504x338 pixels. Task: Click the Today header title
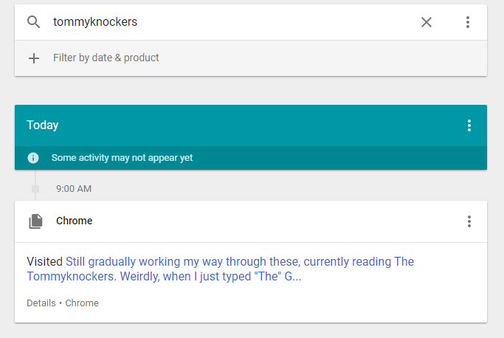(42, 125)
